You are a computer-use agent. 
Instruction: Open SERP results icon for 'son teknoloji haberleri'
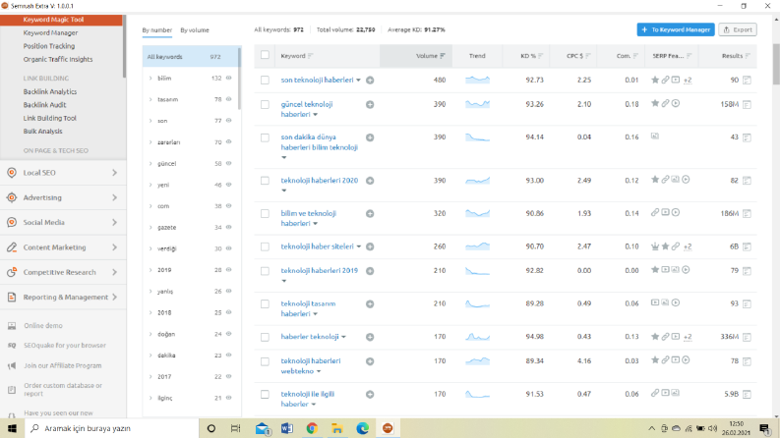[747, 80]
